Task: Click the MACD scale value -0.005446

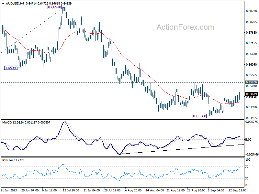Action: pyautogui.click(x=252, y=155)
